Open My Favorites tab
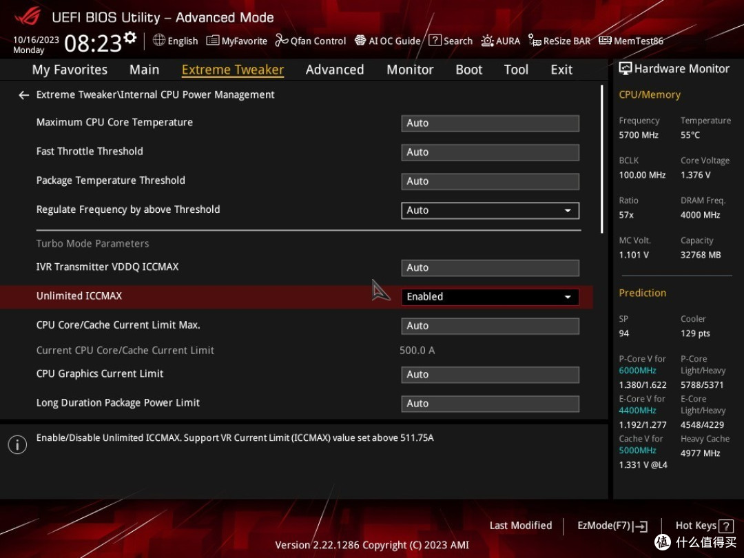This screenshot has width=744, height=558. [x=70, y=70]
